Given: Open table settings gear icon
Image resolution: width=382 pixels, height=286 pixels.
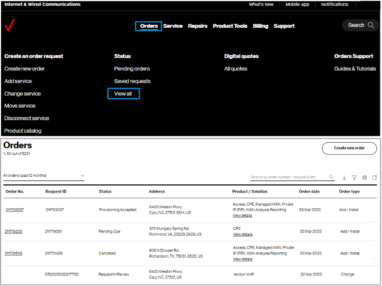Looking at the screenshot, I should [365, 177].
